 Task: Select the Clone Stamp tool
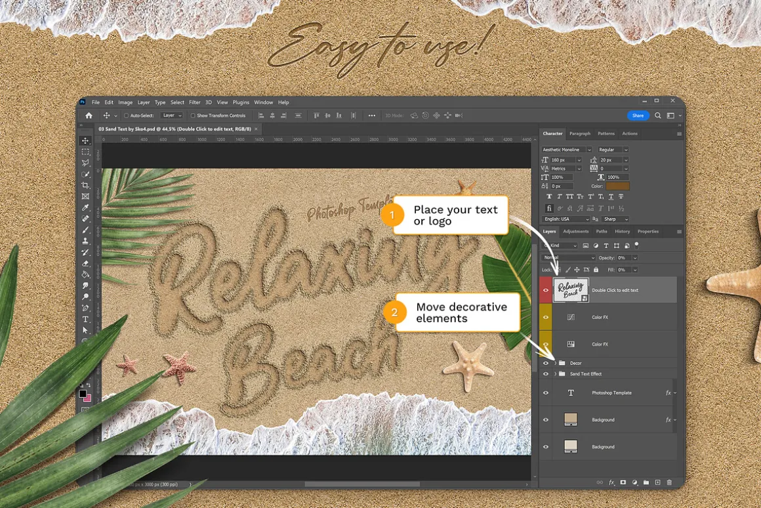[85, 241]
